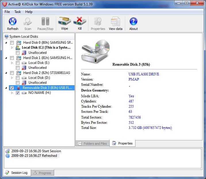Click the Start Session log entry icon

(7, 151)
